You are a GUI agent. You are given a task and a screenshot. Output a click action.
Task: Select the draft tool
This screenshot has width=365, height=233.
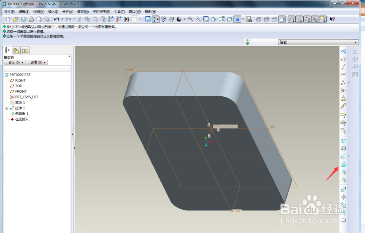point(343,164)
